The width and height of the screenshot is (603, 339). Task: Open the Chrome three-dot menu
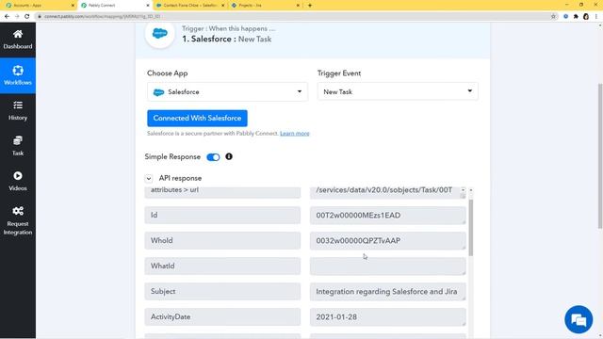596,17
